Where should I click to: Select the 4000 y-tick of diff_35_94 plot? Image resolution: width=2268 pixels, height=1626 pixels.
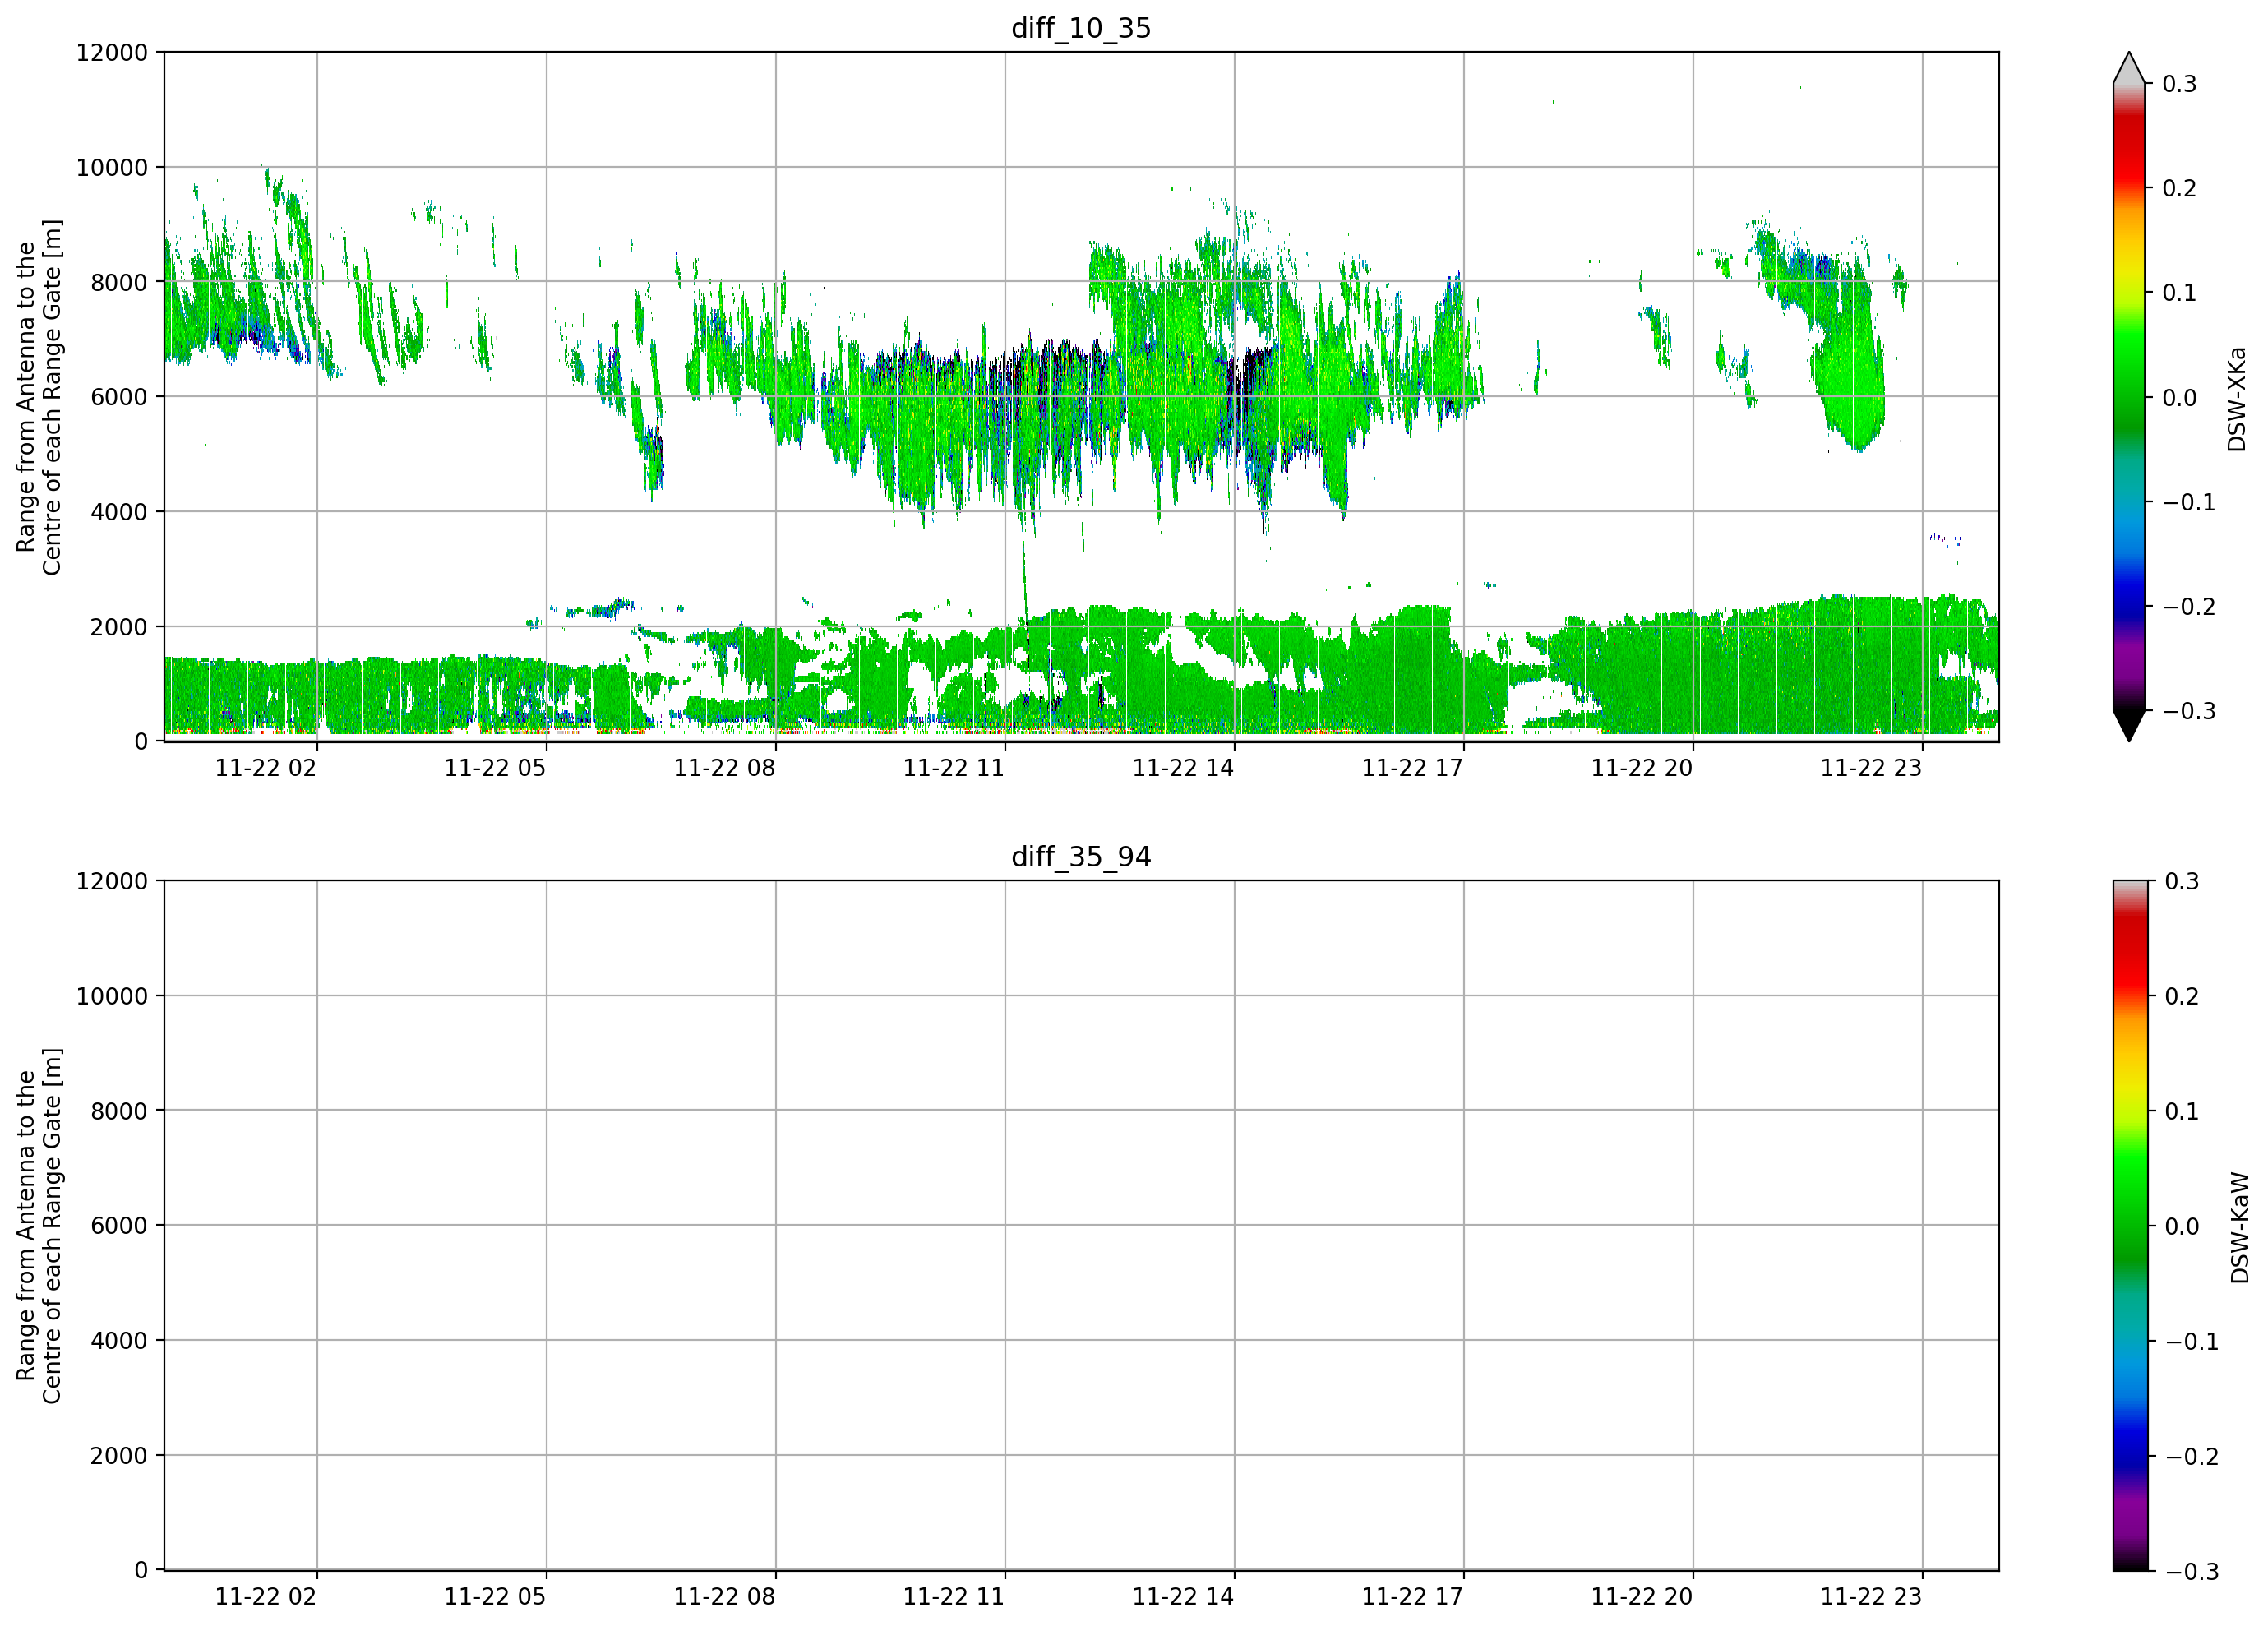pos(119,1341)
